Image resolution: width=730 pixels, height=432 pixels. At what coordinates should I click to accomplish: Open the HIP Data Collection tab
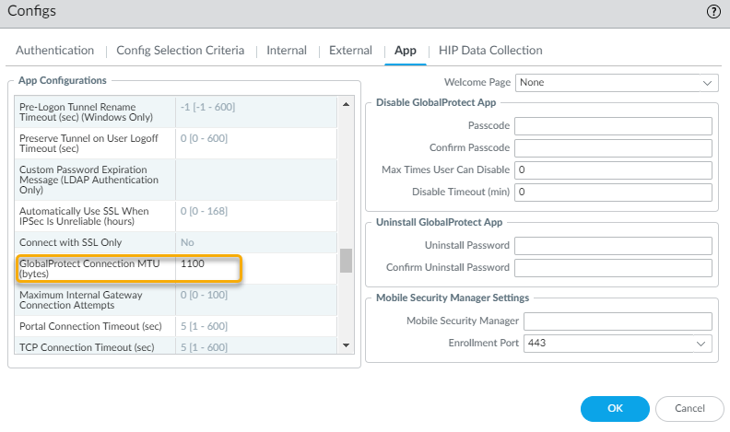tap(491, 51)
